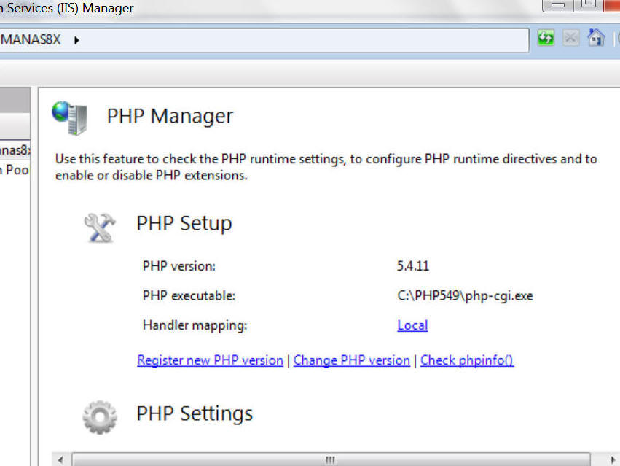Open Change PHP version link

point(351,360)
